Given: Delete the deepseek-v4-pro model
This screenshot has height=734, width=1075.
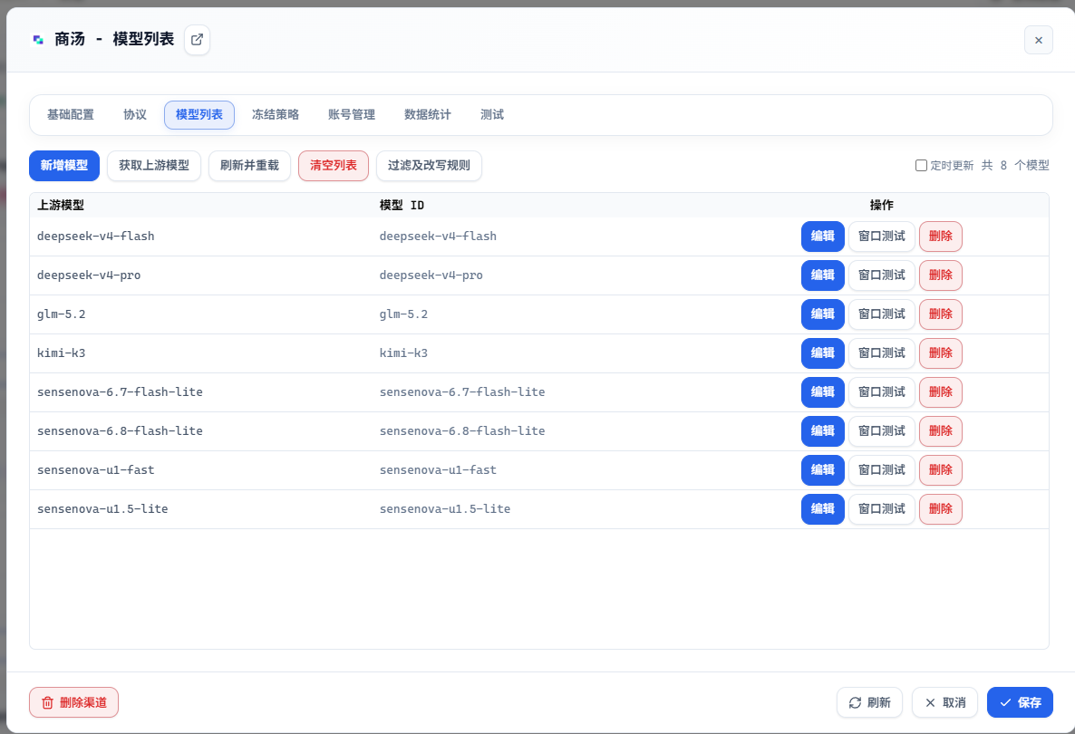Looking at the screenshot, I should (x=940, y=275).
